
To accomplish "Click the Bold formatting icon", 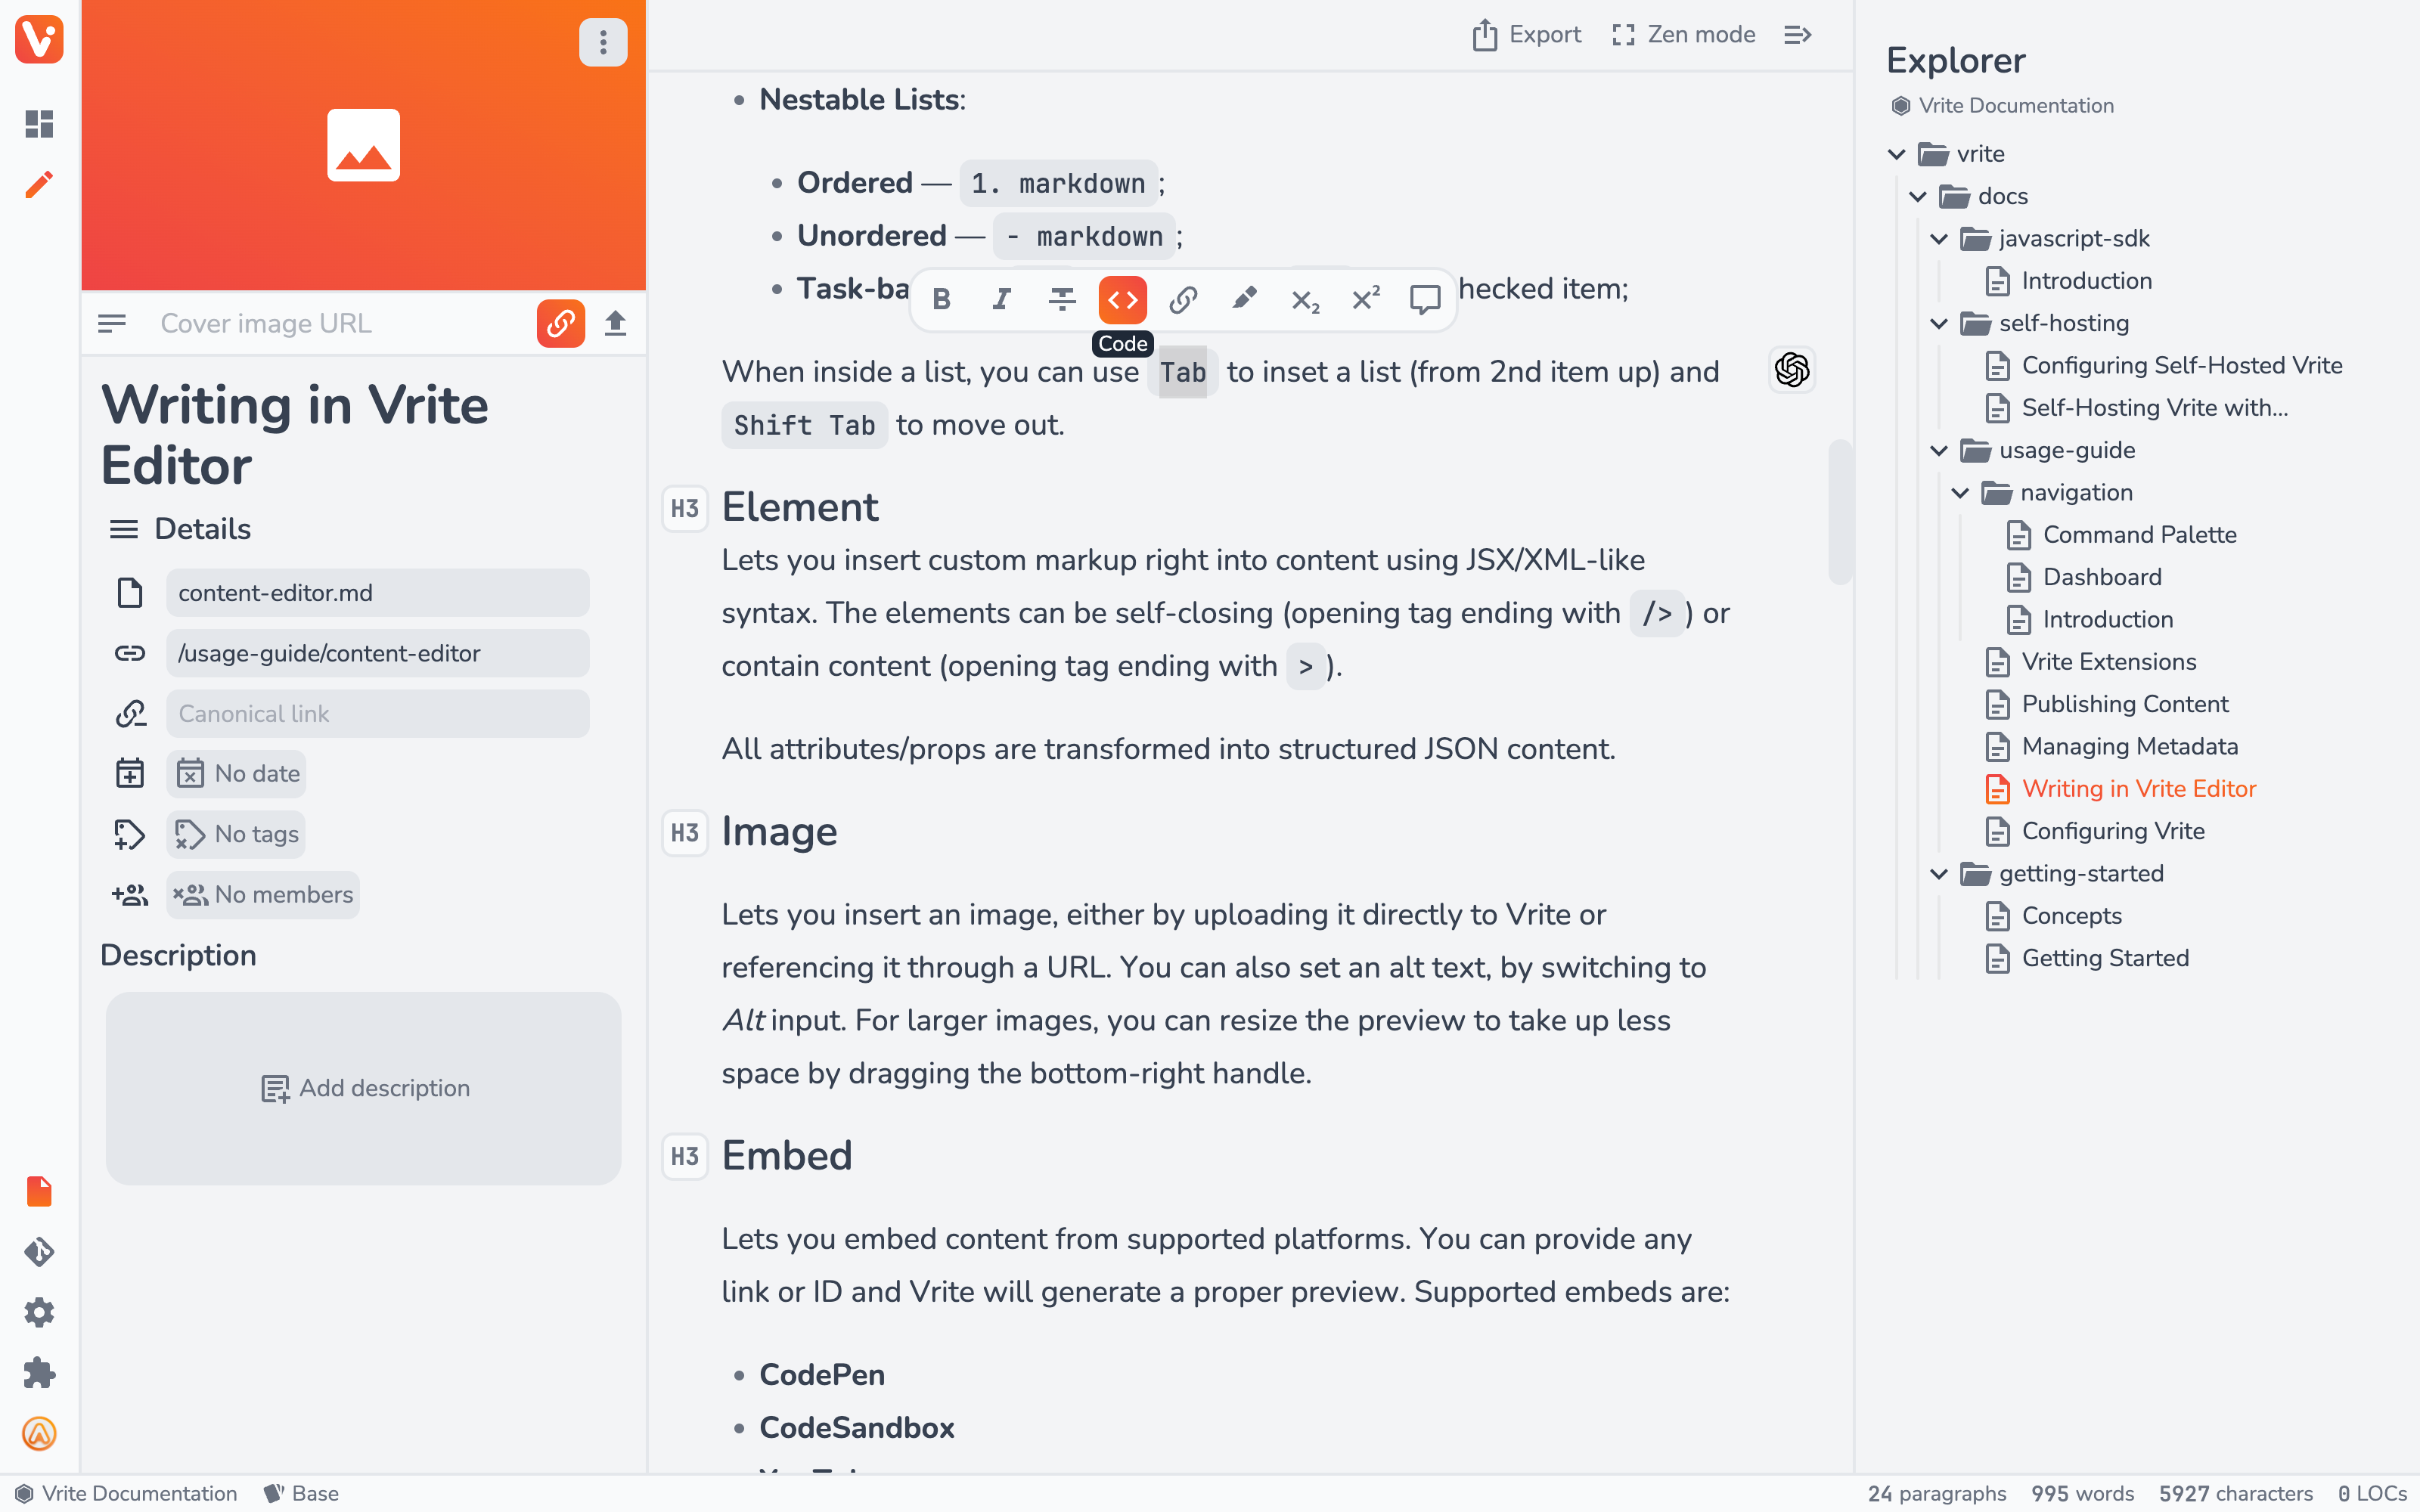I will click(941, 299).
